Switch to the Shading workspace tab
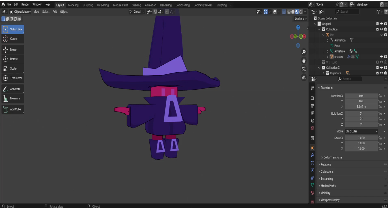Viewport: 388px width, 208px height. click(136, 5)
